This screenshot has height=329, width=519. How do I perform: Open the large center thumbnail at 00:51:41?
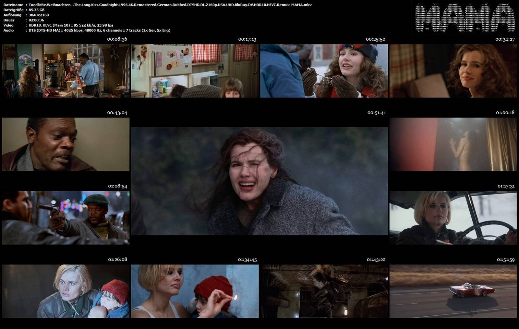[x=259, y=181]
